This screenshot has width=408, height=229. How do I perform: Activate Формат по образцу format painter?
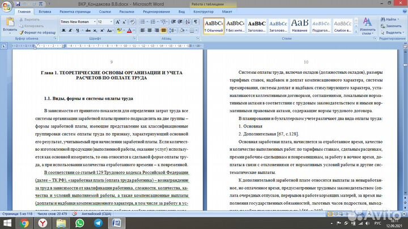pyautogui.click(x=37, y=32)
